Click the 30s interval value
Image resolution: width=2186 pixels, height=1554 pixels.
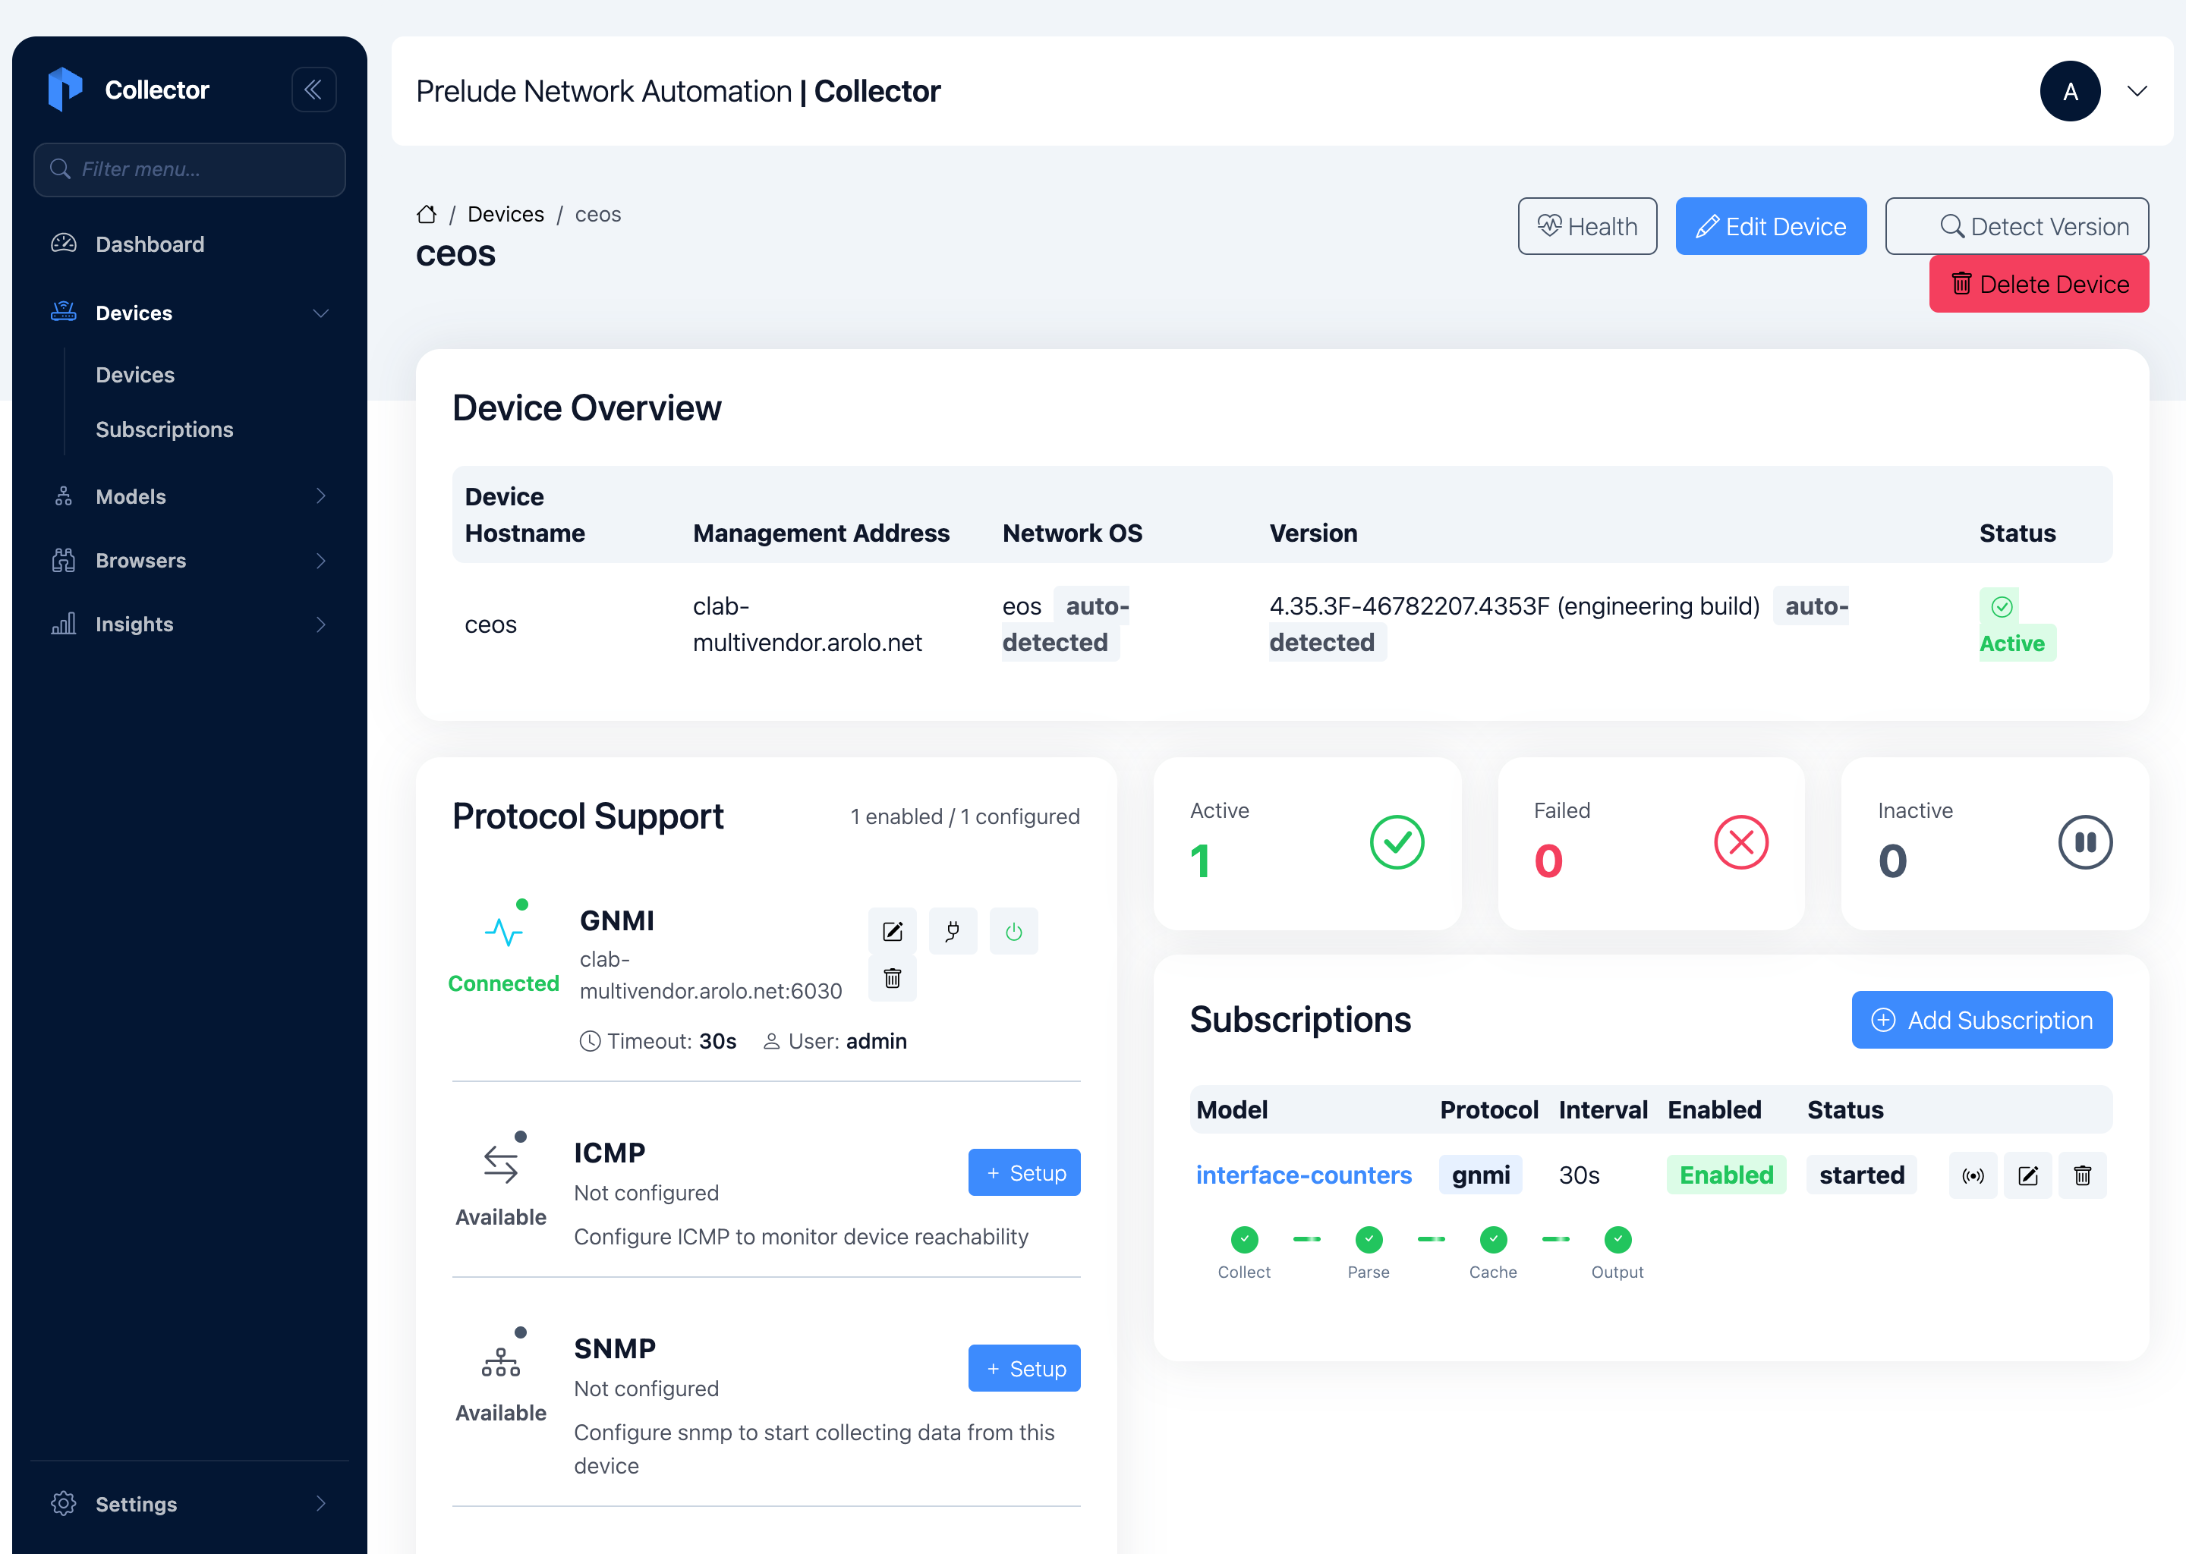pos(1580,1175)
